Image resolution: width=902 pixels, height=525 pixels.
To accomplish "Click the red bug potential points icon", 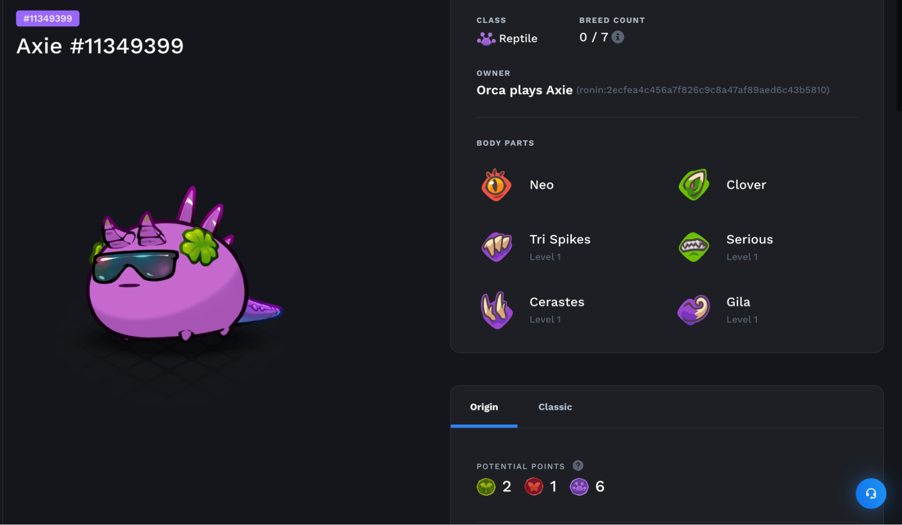I will click(x=533, y=487).
